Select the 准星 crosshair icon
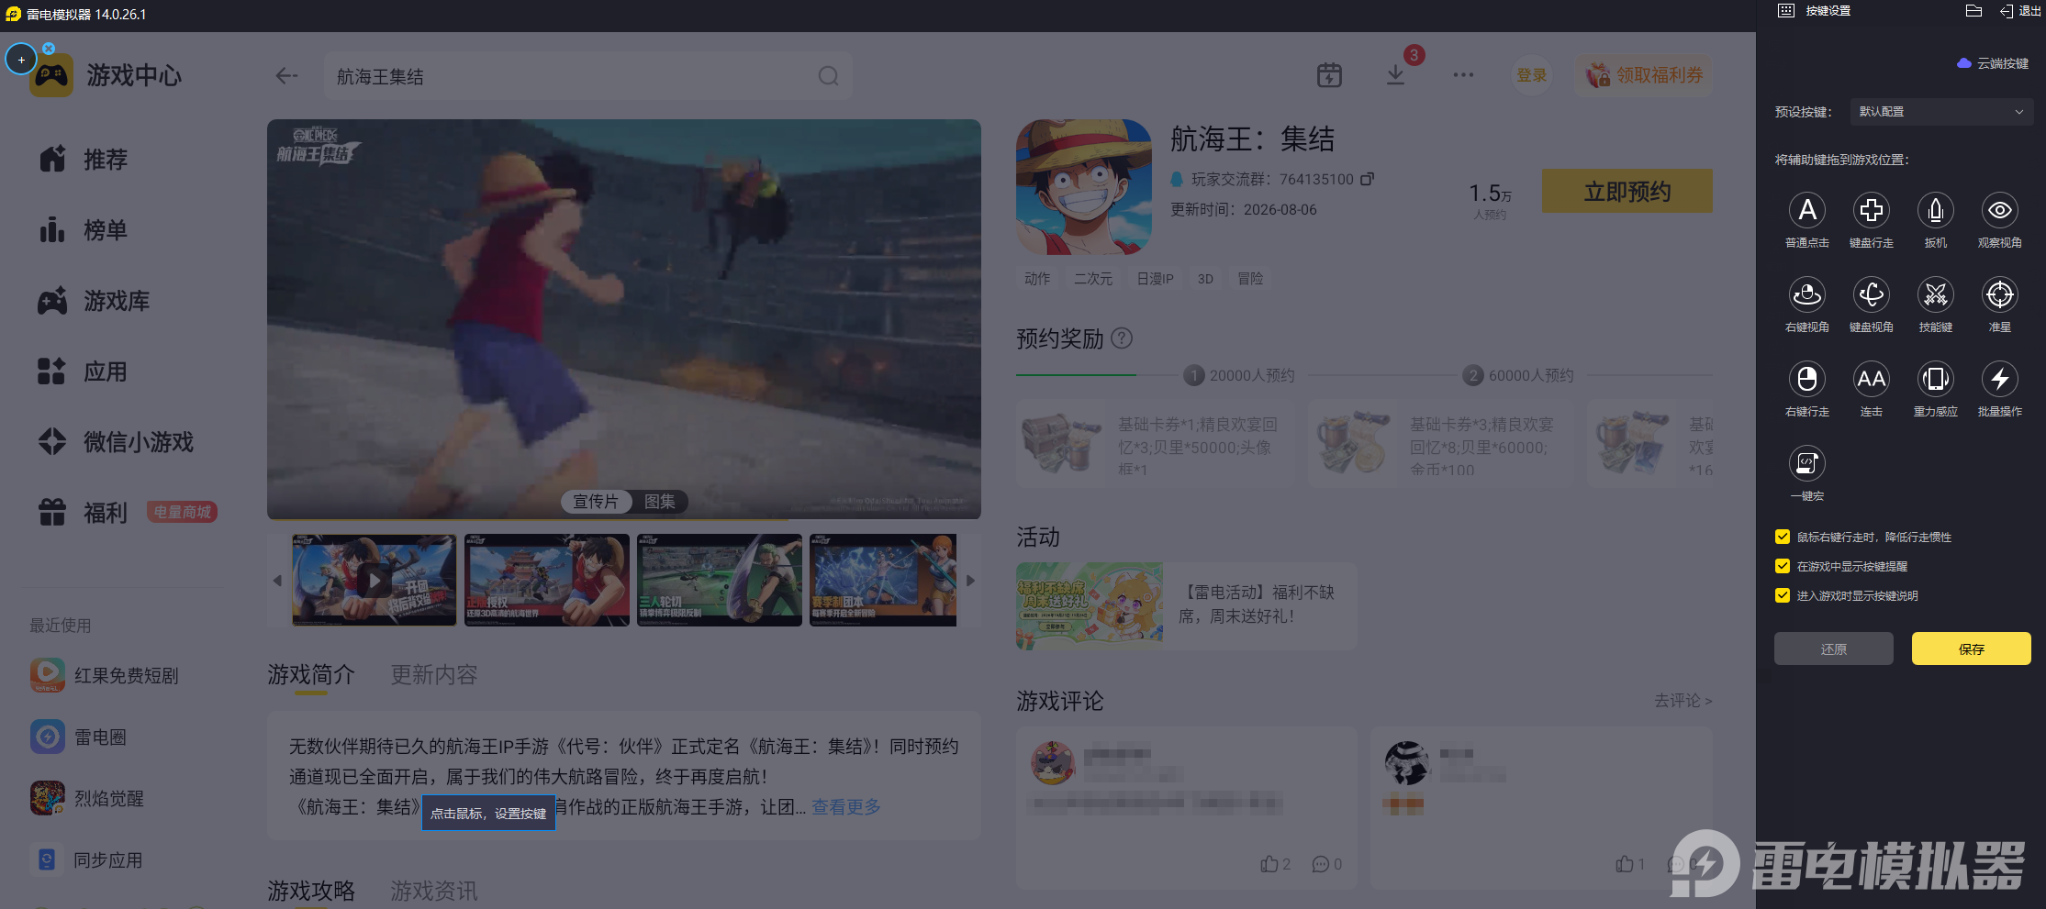Screen dimensions: 2046x909 click(x=1999, y=295)
